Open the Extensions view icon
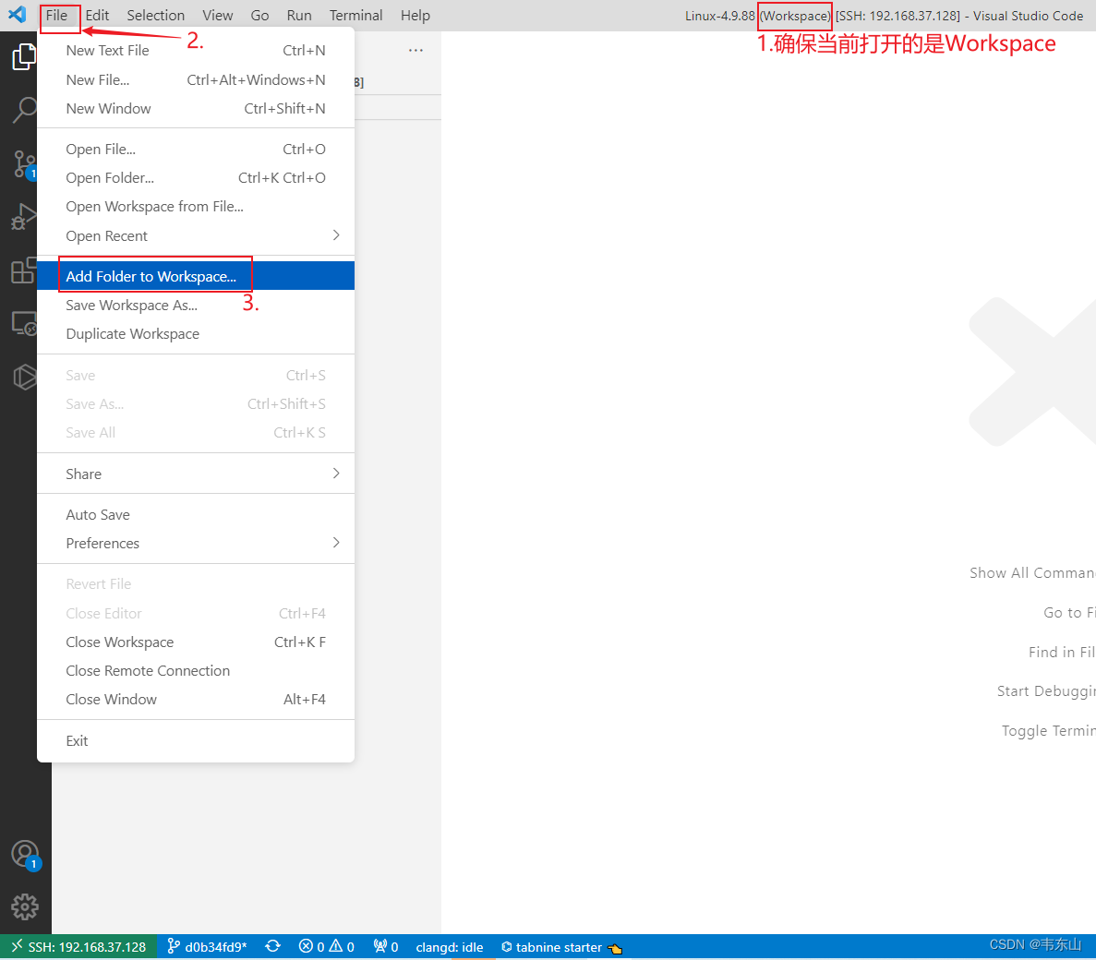Screen dimensions: 1096x960 [24, 270]
